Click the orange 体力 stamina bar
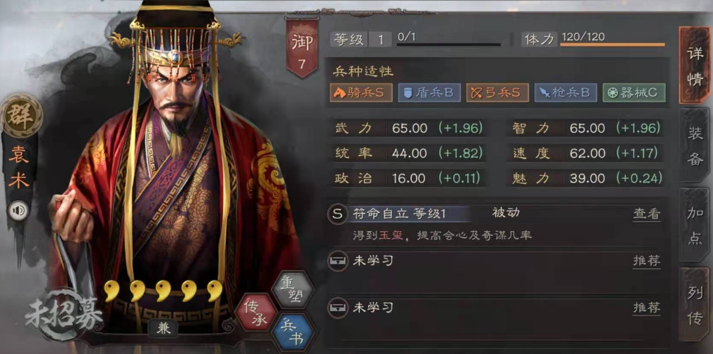The height and width of the screenshot is (354, 713). pos(612,45)
